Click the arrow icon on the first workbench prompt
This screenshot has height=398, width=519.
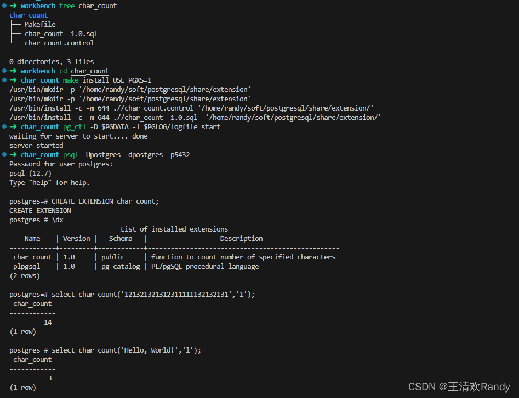click(x=12, y=5)
